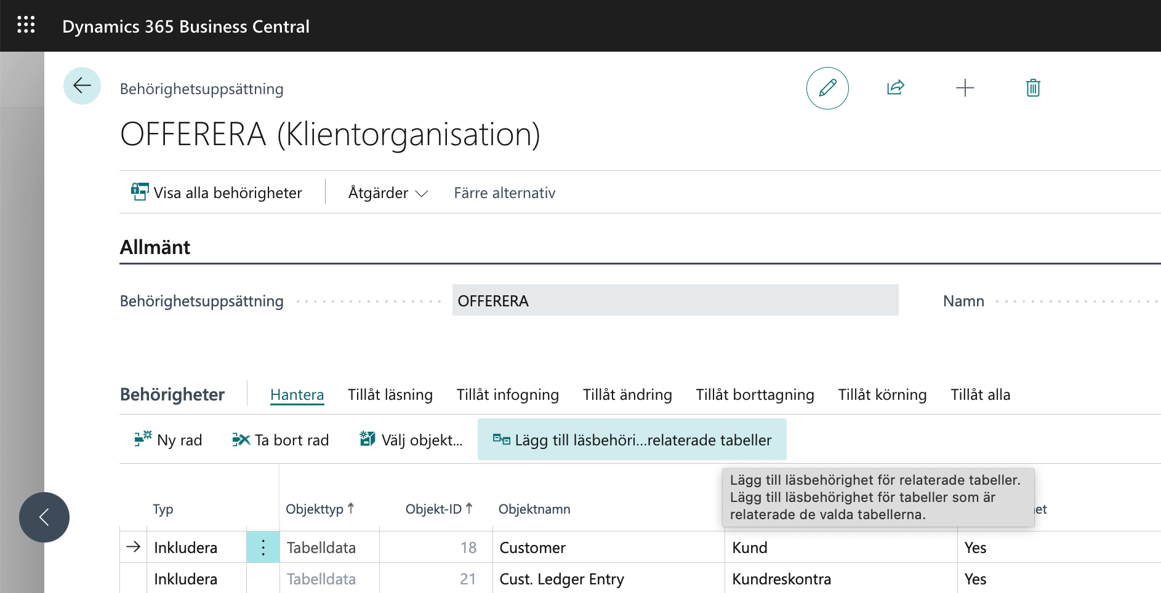Click Ta bort rad button
The height and width of the screenshot is (593, 1161).
point(281,440)
